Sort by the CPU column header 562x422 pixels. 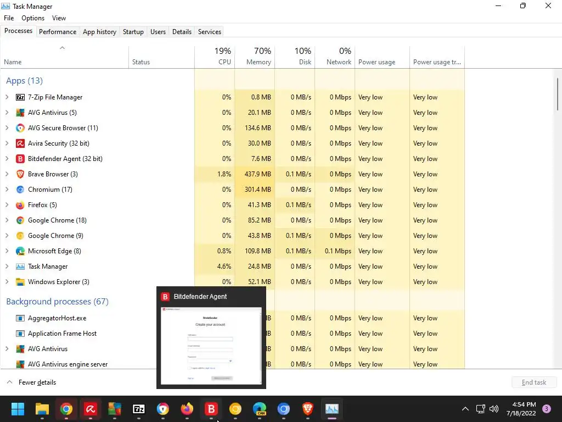tap(215, 57)
